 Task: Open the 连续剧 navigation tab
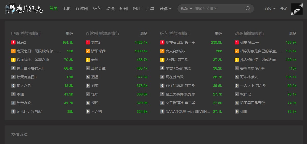click(x=82, y=9)
